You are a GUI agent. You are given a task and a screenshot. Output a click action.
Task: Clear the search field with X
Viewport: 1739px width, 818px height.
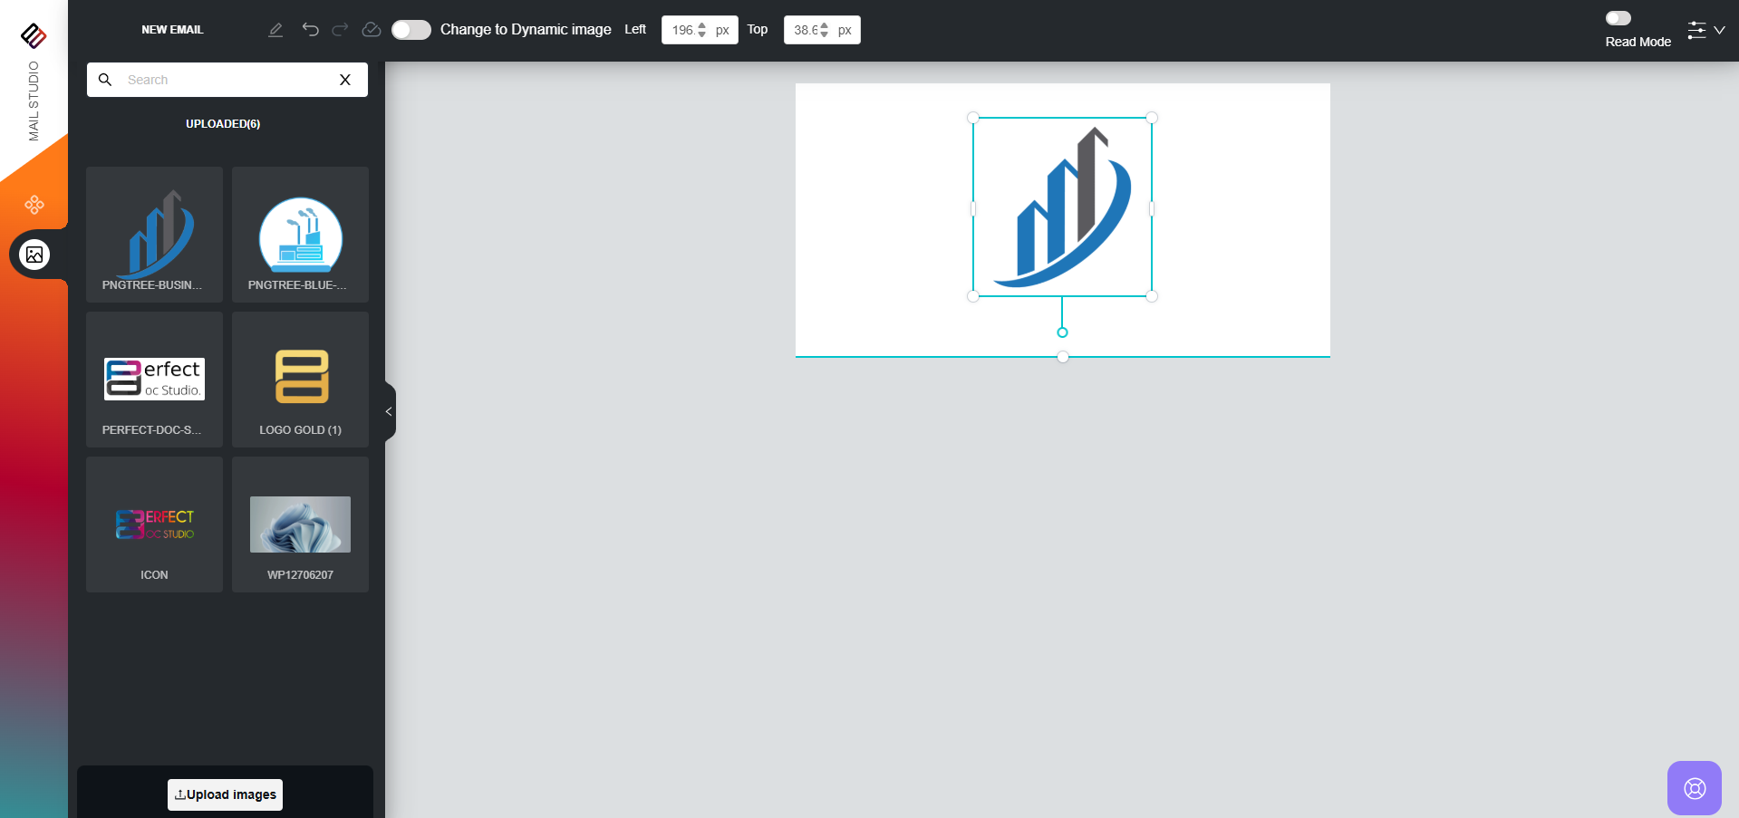point(345,80)
